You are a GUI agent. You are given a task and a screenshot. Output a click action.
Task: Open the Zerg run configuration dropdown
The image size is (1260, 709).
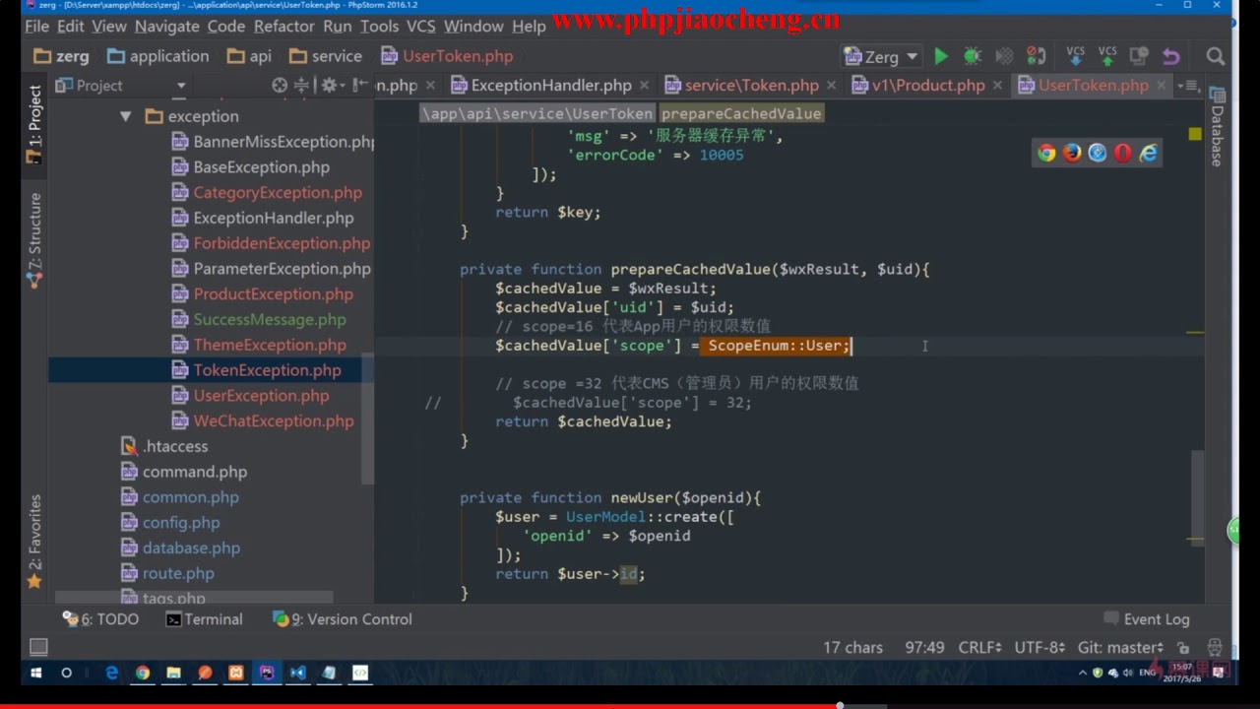pos(881,56)
